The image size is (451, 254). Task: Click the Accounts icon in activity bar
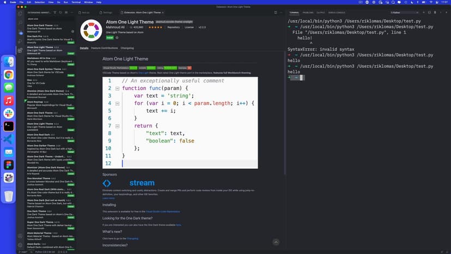tap(20, 236)
